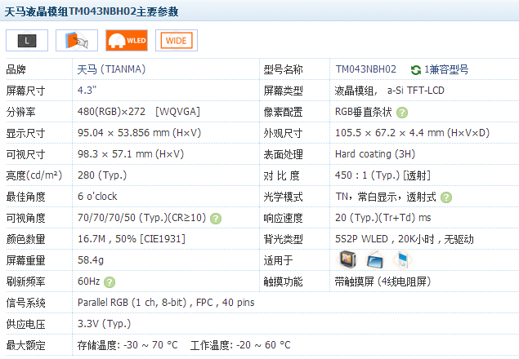This screenshot has height=359, width=519.
Task: Select the storage temperature -30 ~ 70 °C text
Action: (x=128, y=345)
